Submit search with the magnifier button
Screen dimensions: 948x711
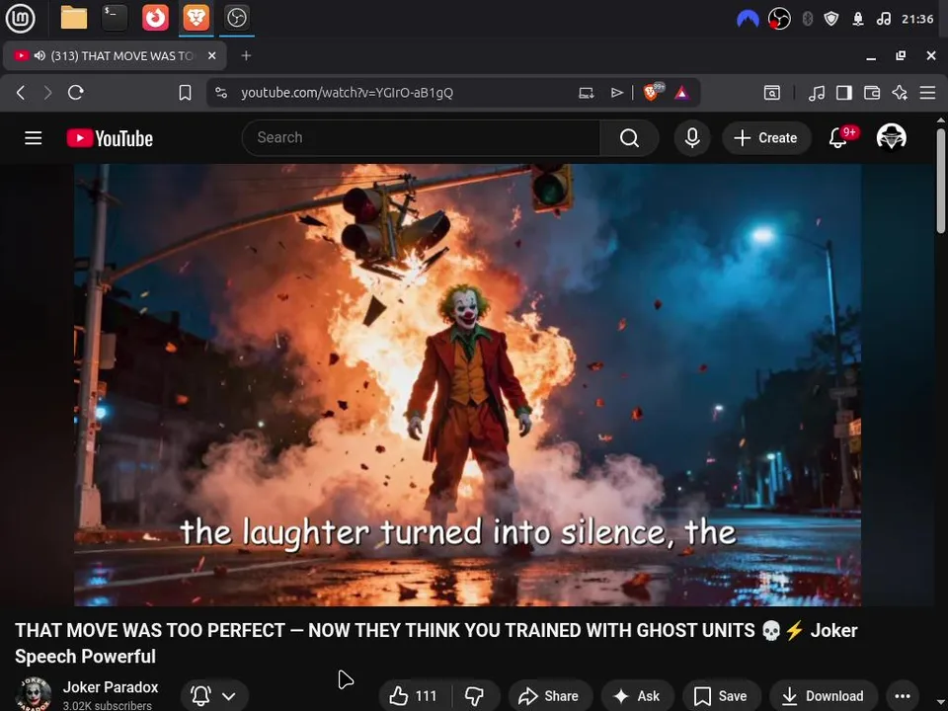point(629,138)
